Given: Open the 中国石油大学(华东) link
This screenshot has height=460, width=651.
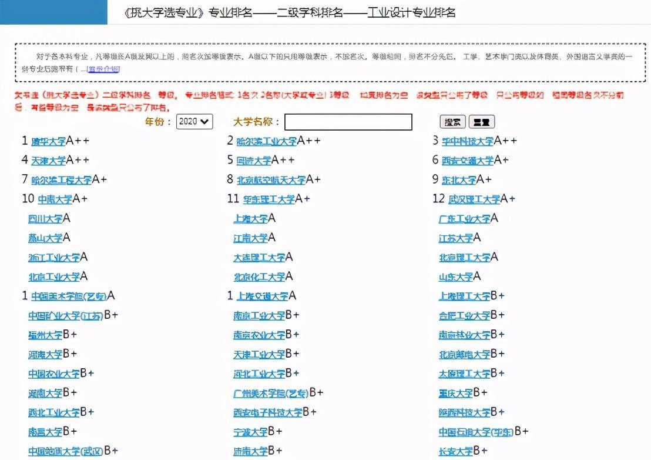Looking at the screenshot, I should tap(476, 432).
